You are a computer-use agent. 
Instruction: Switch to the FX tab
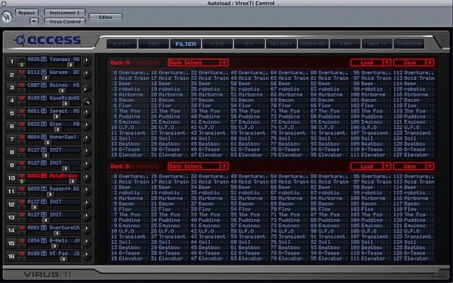point(249,45)
